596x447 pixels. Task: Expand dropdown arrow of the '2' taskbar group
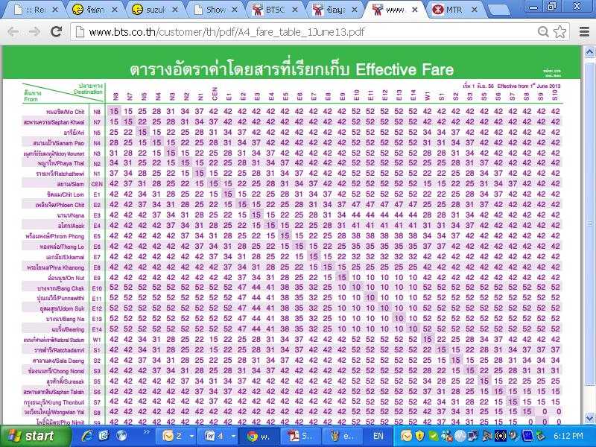point(191,437)
